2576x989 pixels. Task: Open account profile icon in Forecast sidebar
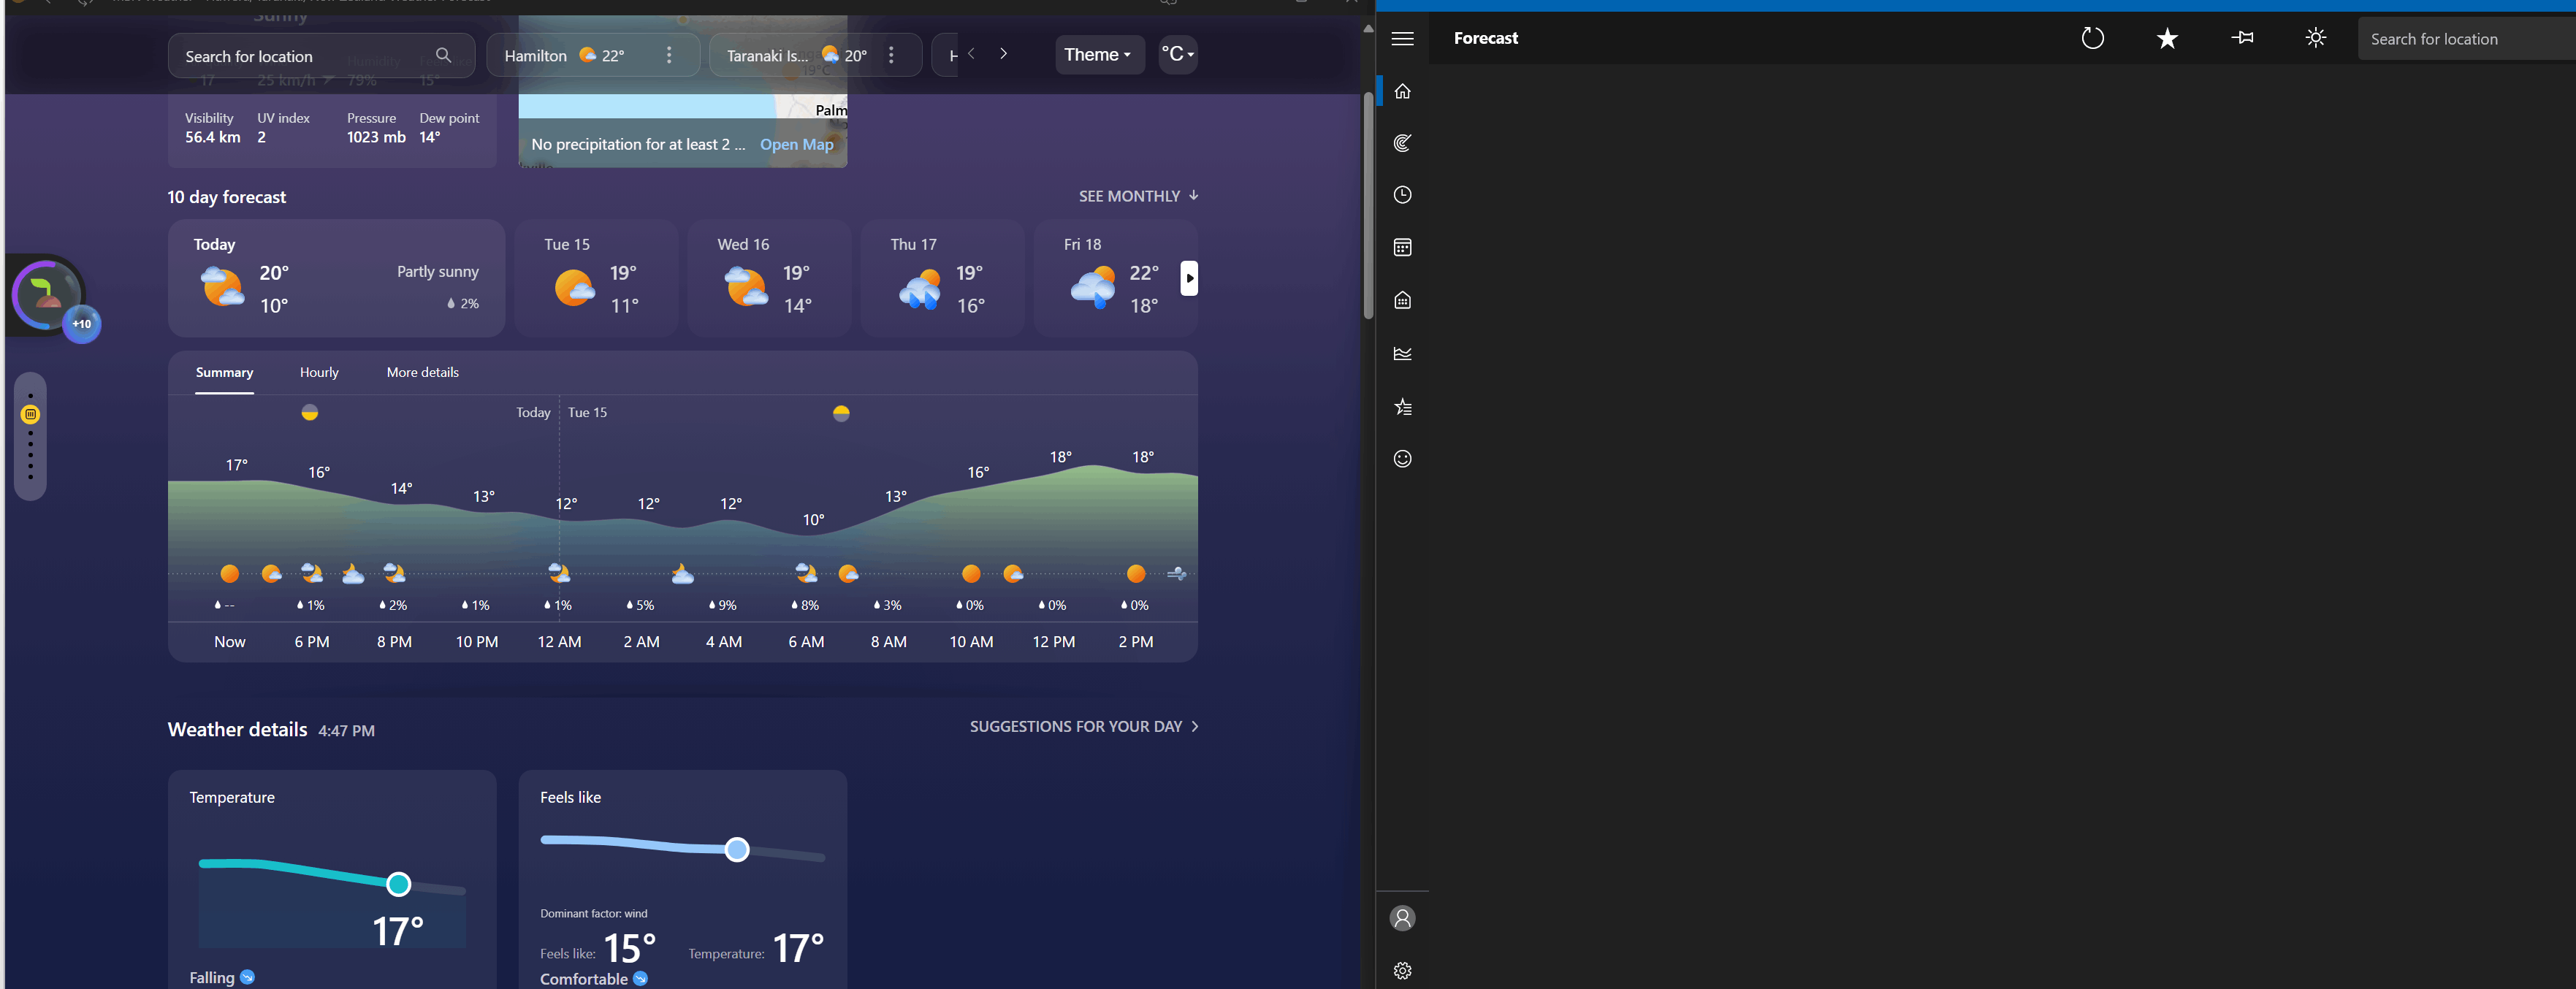[x=1402, y=918]
